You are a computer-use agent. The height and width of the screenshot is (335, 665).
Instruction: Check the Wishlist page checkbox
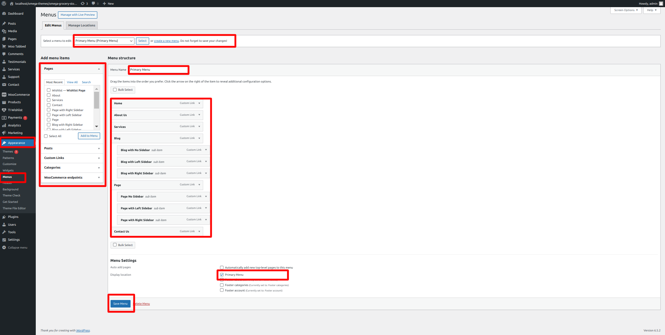coord(49,90)
